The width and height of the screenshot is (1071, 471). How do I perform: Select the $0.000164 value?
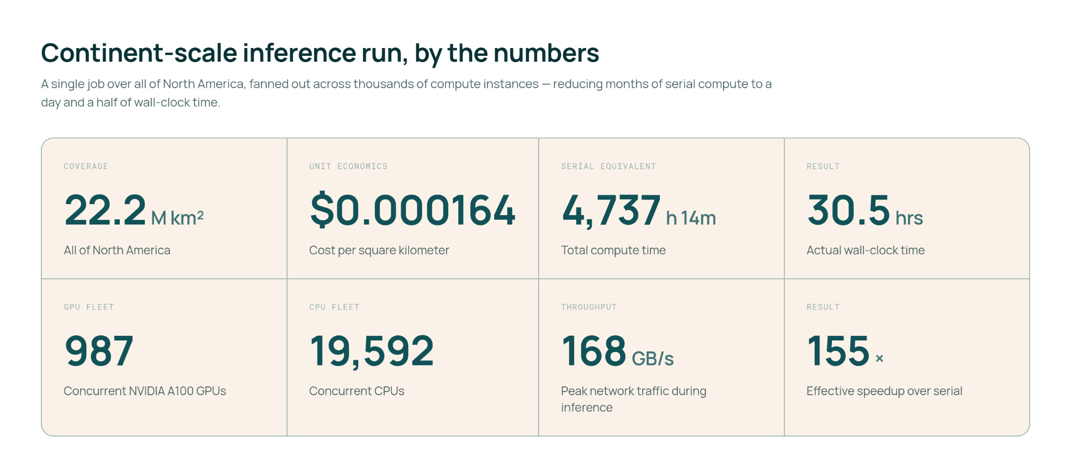click(x=413, y=210)
